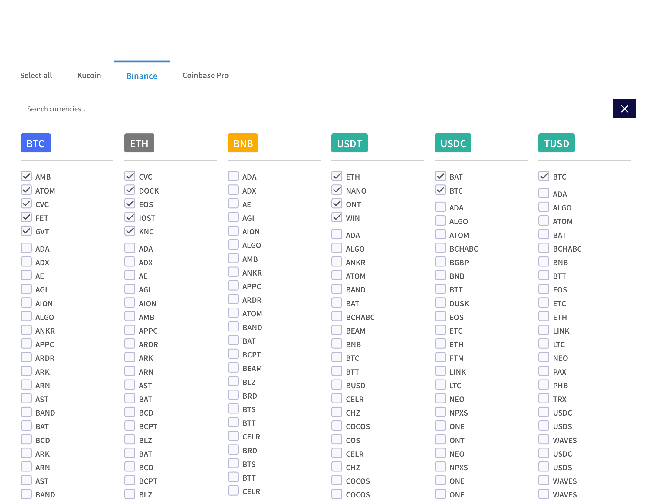
Task: Check BCHABC in the TUSD column
Action: 544,248
